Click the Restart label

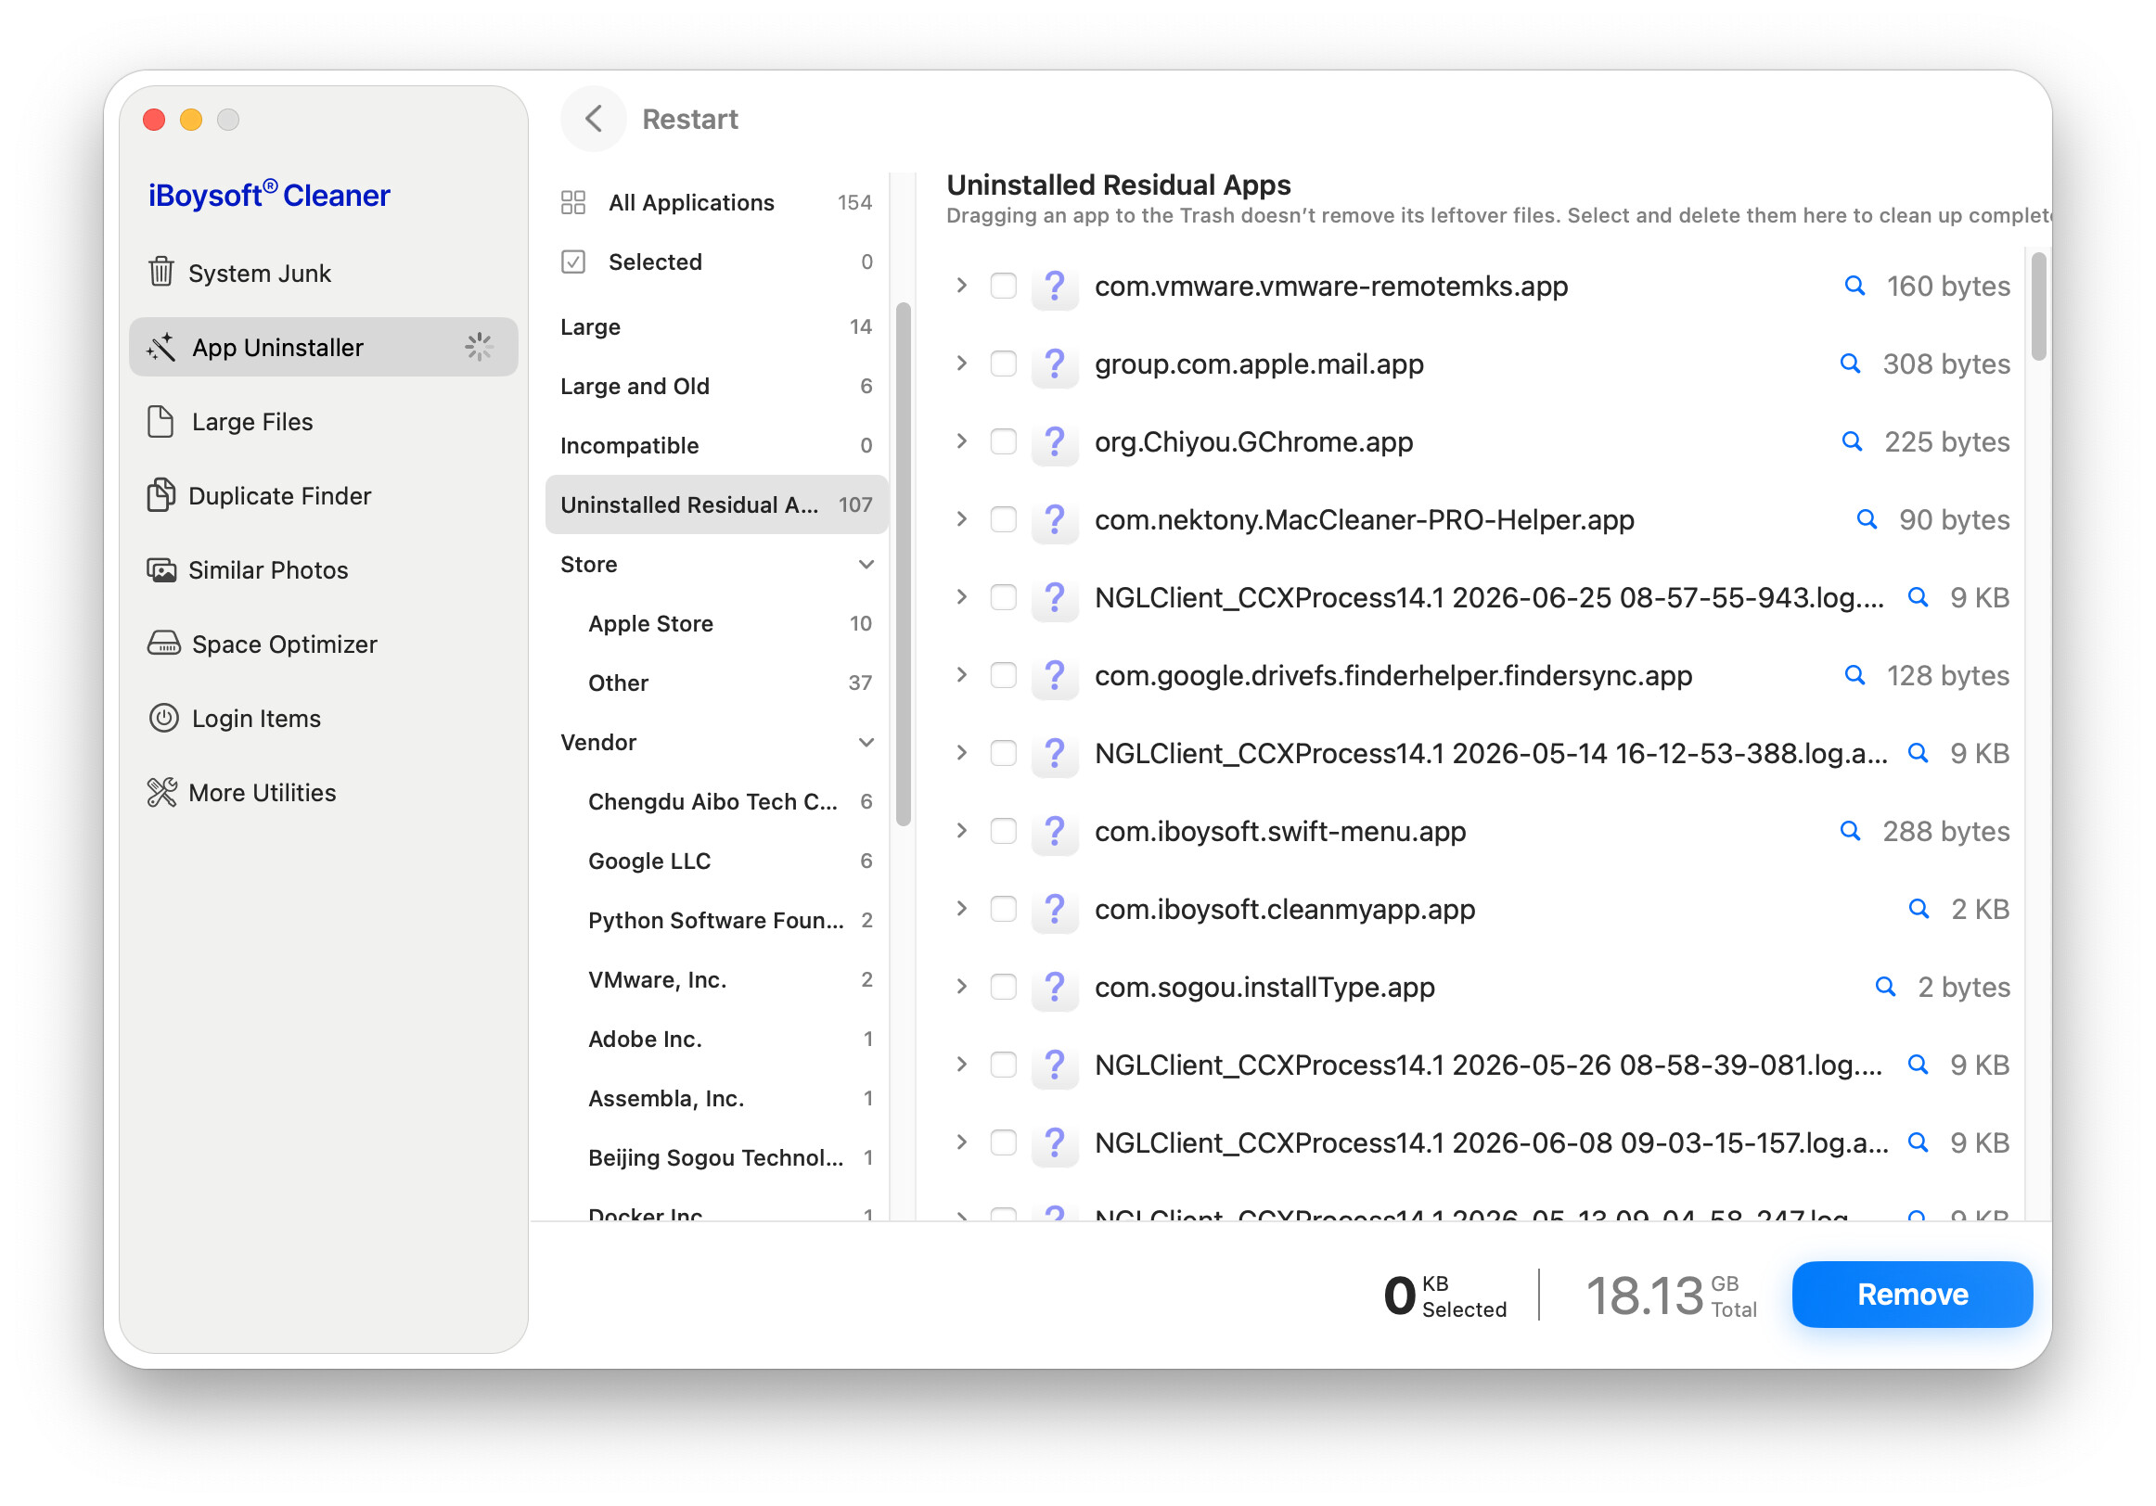(x=690, y=120)
